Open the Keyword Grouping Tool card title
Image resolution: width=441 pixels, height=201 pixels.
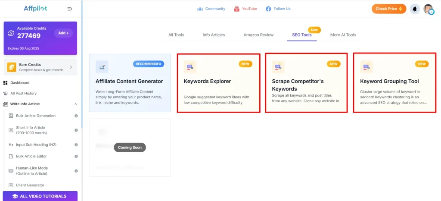point(389,82)
